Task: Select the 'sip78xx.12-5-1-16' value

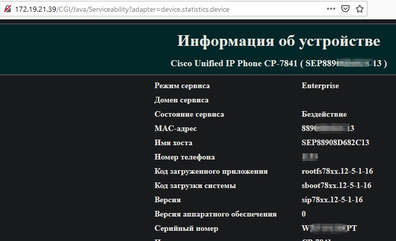Action: 332,200
